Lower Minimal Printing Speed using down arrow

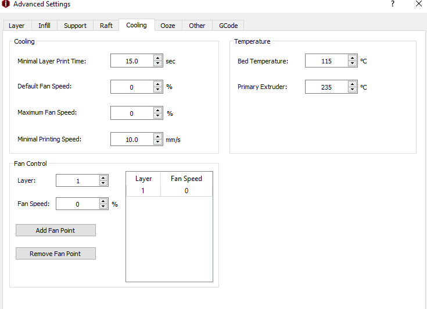pyautogui.click(x=157, y=142)
